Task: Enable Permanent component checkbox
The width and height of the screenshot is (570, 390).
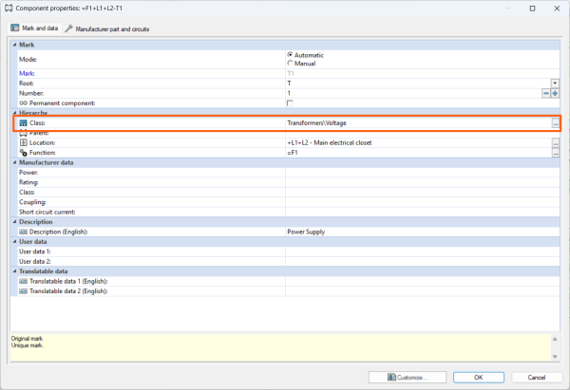Action: 290,103
